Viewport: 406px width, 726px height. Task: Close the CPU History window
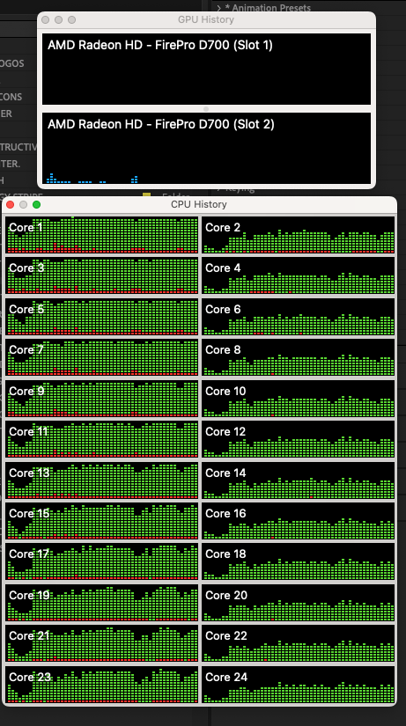(x=11, y=205)
